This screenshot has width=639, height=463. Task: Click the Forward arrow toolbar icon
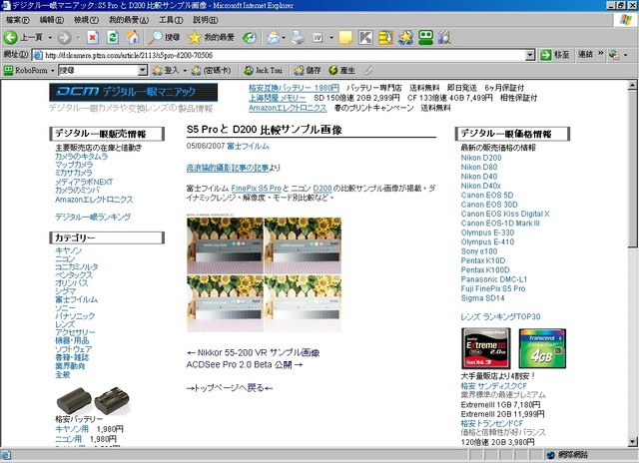tap(64, 38)
